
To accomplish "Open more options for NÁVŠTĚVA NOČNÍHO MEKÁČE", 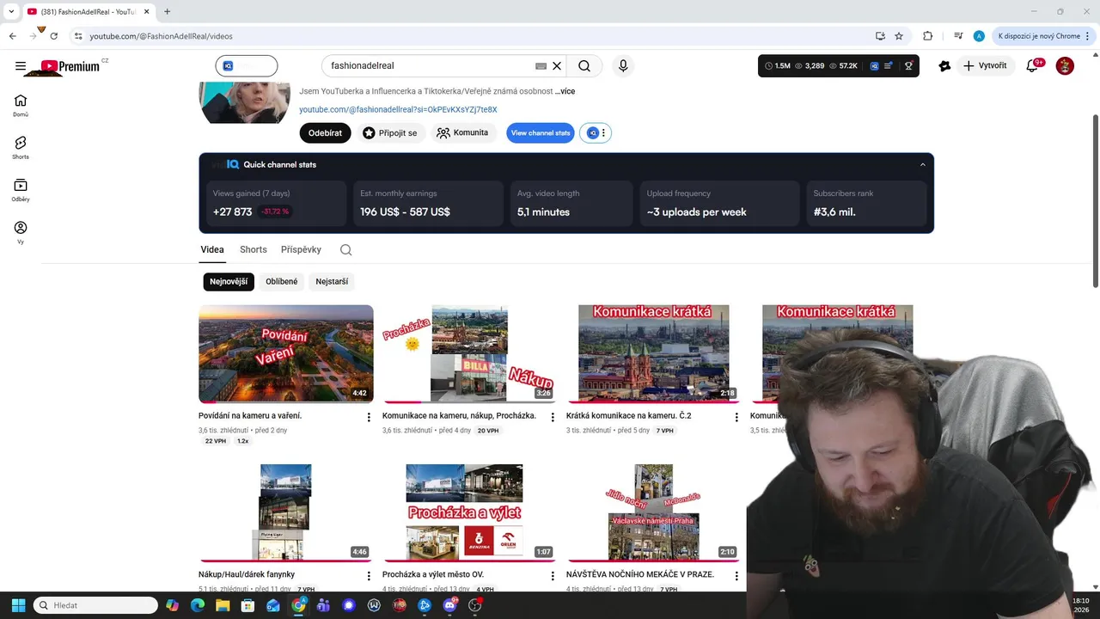I will point(736,576).
